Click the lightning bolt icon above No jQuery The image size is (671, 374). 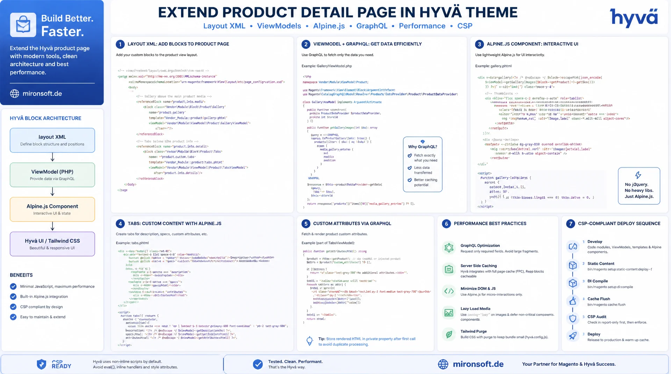pos(638,175)
